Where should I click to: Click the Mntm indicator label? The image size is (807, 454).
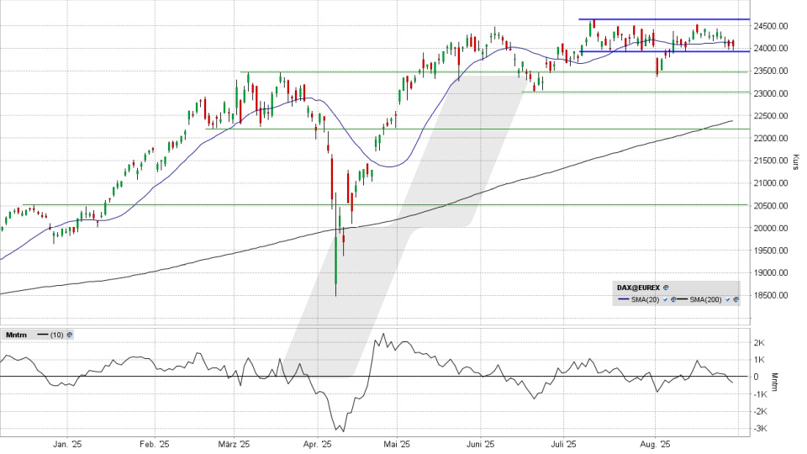pyautogui.click(x=16, y=335)
